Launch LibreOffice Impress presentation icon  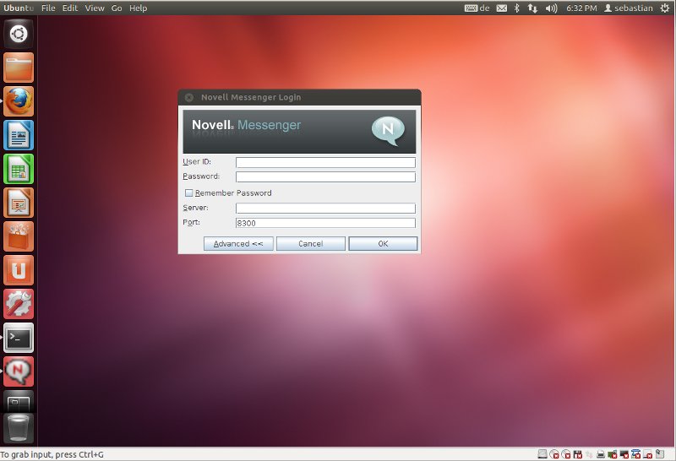[19, 203]
